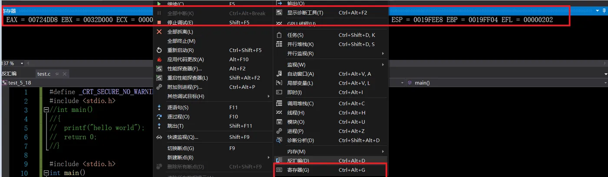Click line number 8 in the gutter
This screenshot has height=177, width=608.
(26, 155)
